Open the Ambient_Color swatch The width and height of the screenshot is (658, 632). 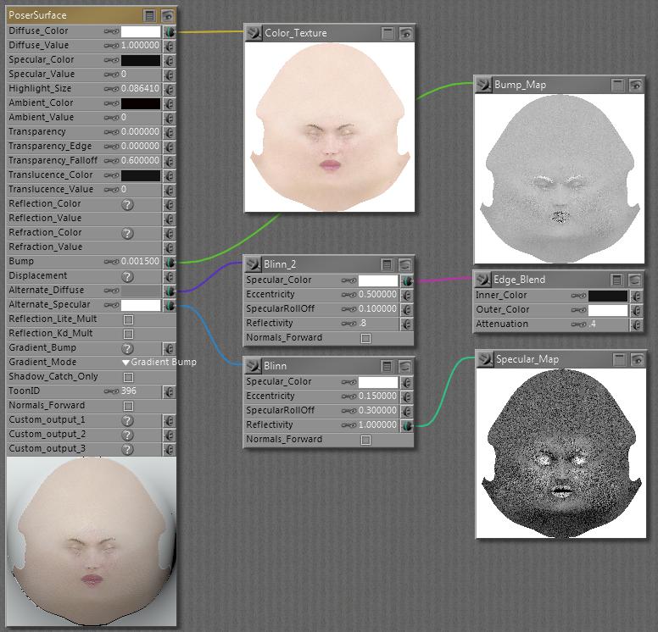(x=140, y=103)
